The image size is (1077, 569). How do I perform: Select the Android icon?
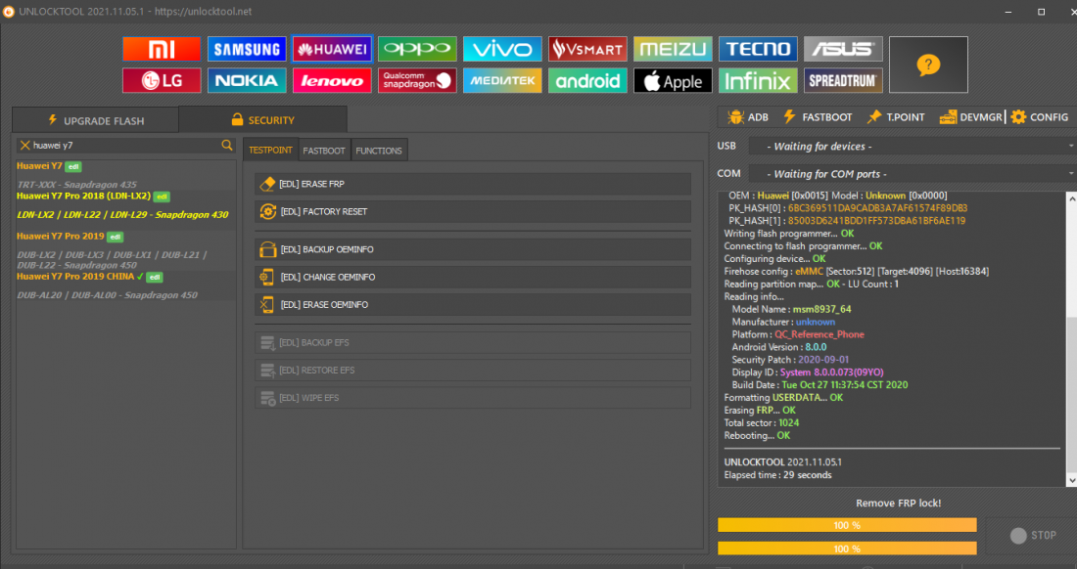(587, 81)
